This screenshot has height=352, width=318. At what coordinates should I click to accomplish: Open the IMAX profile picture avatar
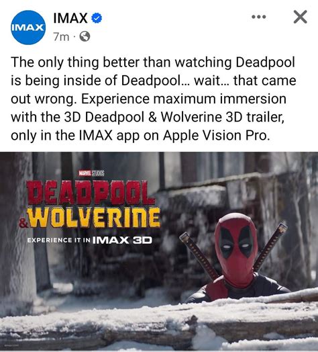click(x=28, y=28)
